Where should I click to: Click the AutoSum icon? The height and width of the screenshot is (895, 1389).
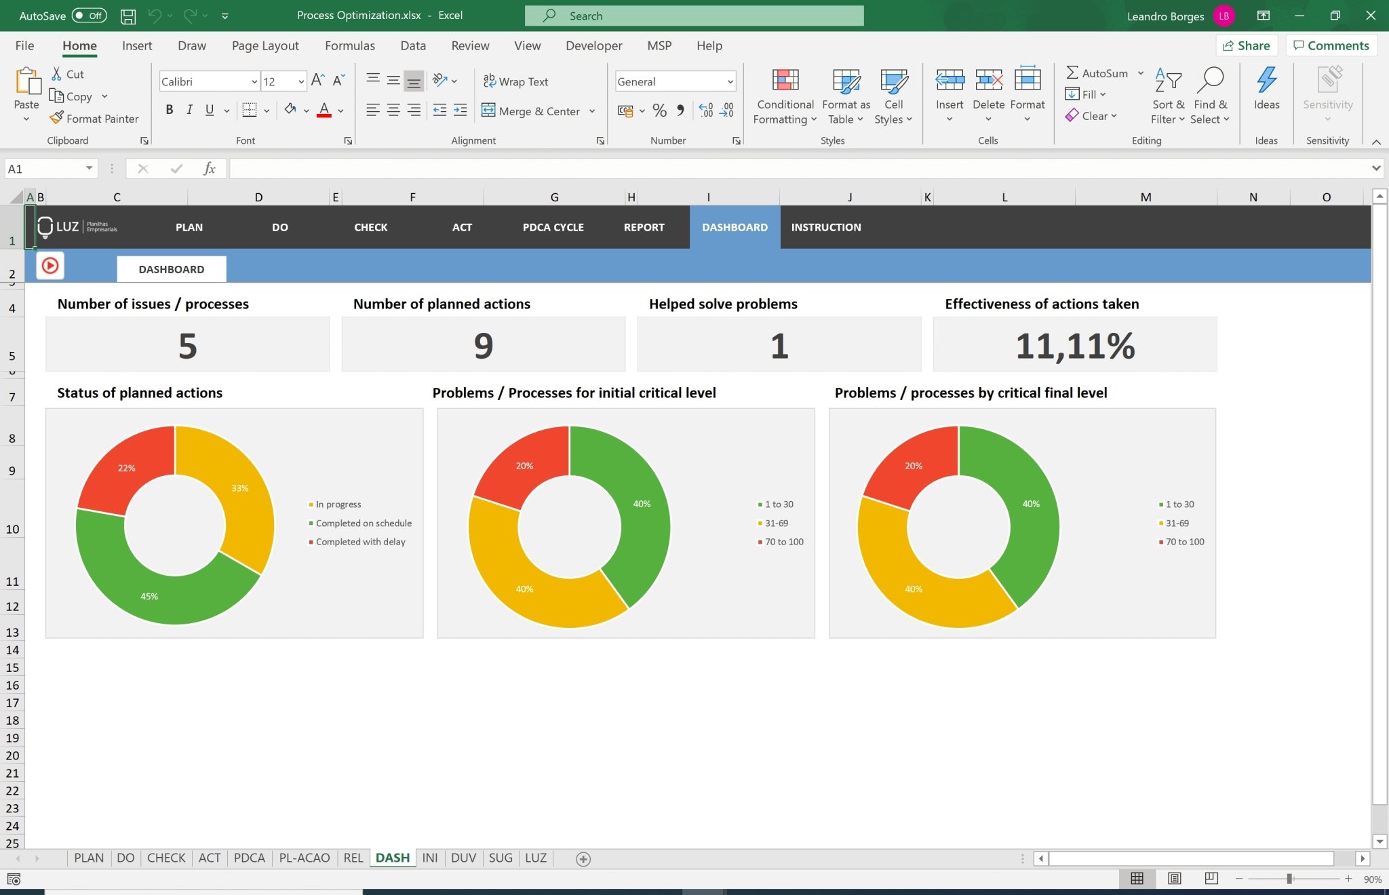(x=1074, y=73)
